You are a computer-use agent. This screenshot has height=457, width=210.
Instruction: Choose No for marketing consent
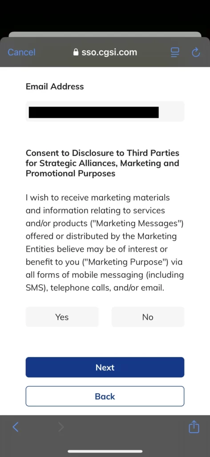148,317
